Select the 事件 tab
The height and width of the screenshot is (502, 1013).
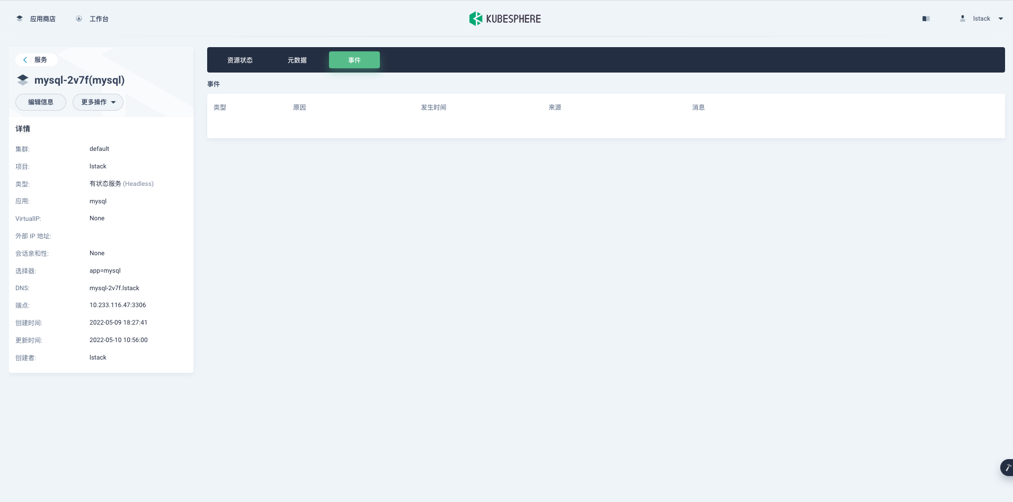(354, 60)
